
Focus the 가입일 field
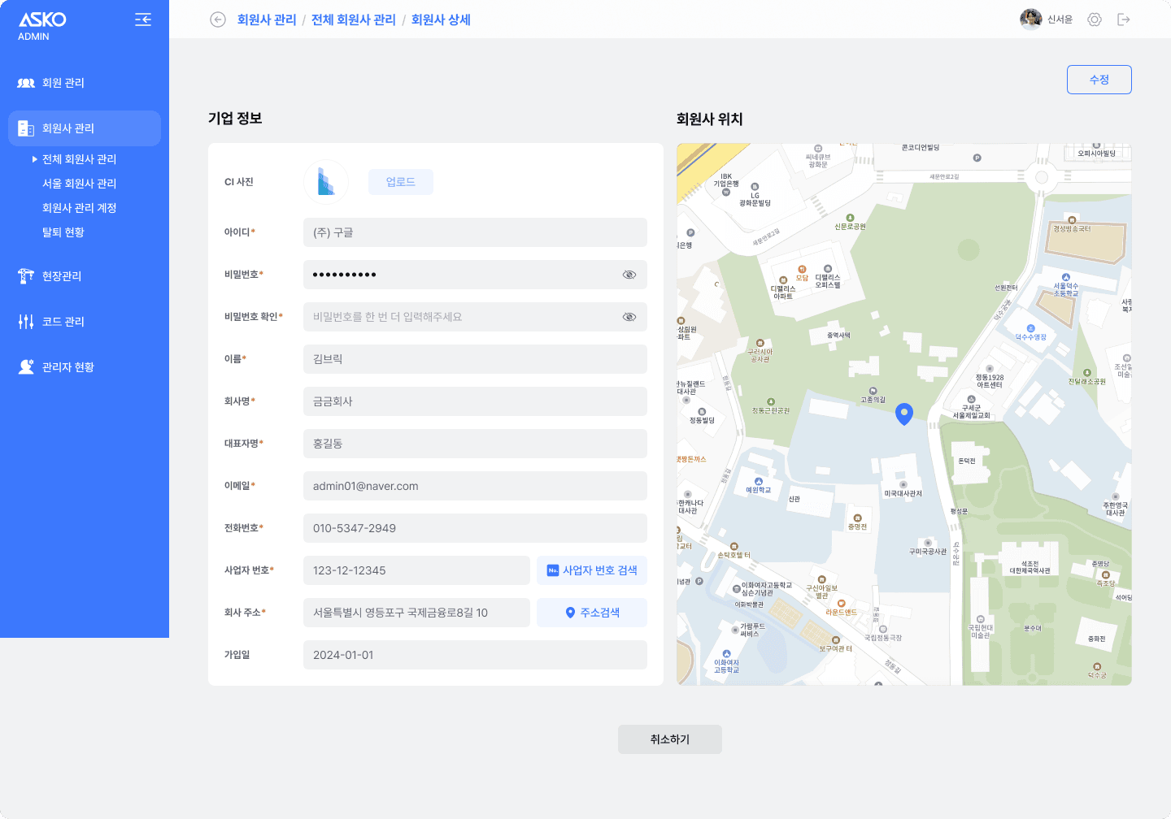pyautogui.click(x=475, y=655)
